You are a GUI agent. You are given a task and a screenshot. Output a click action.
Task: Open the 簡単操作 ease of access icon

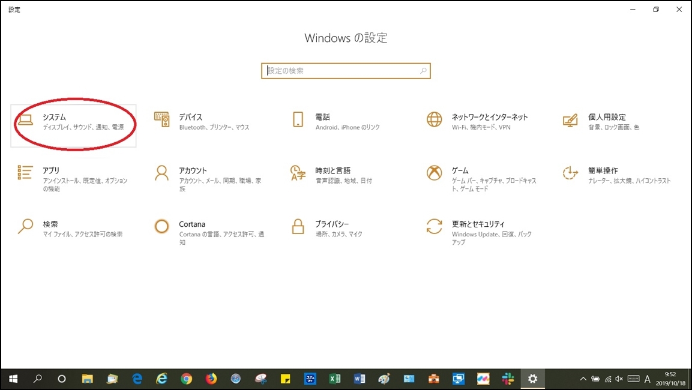click(x=570, y=173)
